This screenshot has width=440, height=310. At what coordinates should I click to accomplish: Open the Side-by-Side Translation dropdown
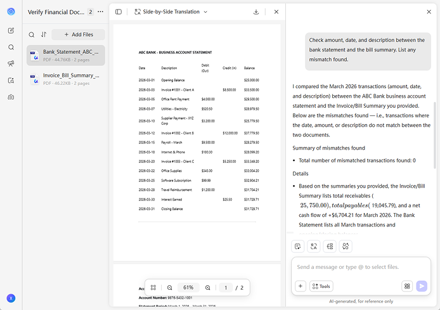coord(171,12)
